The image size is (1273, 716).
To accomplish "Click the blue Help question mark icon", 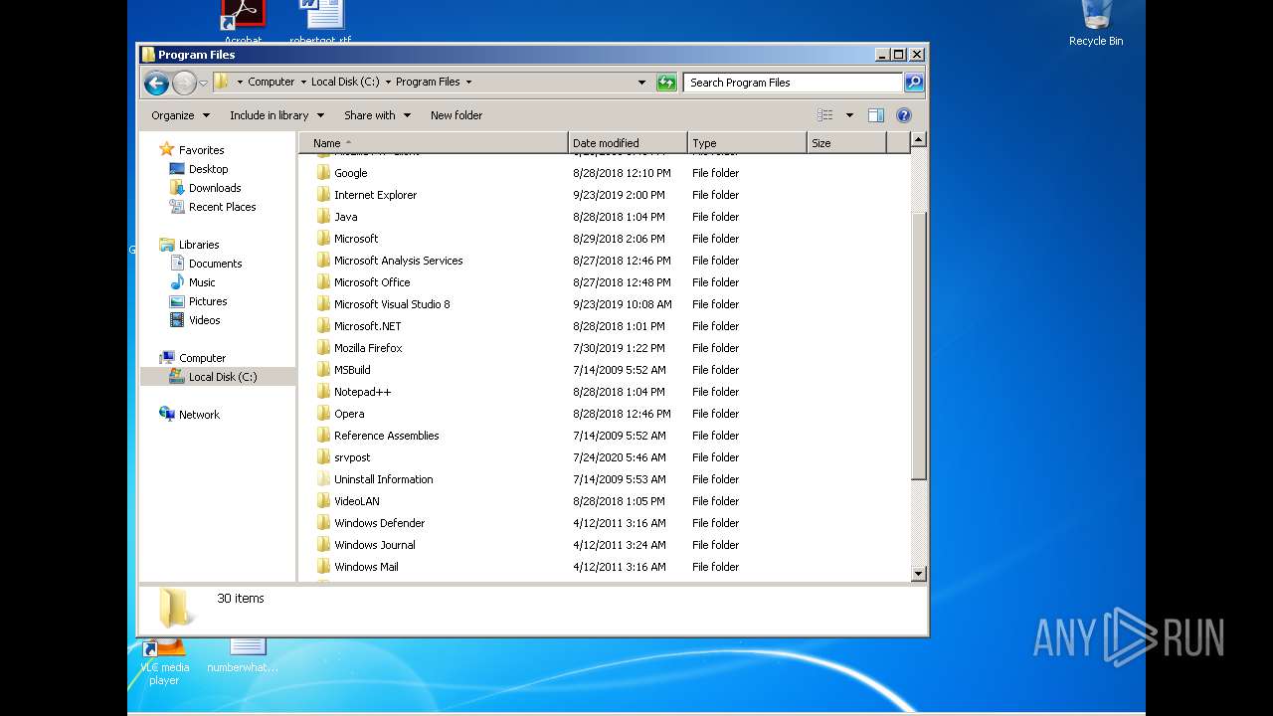I will (904, 115).
